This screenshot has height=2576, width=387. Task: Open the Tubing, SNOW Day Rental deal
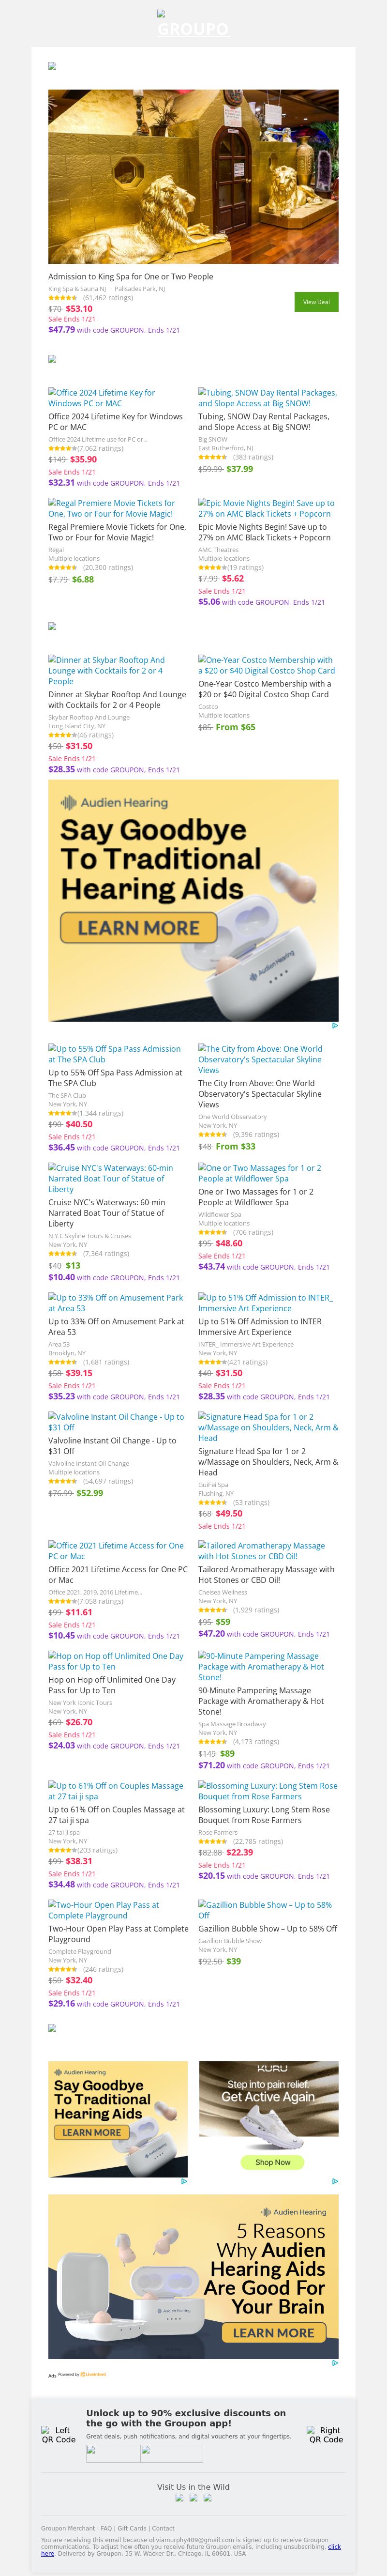(x=267, y=397)
